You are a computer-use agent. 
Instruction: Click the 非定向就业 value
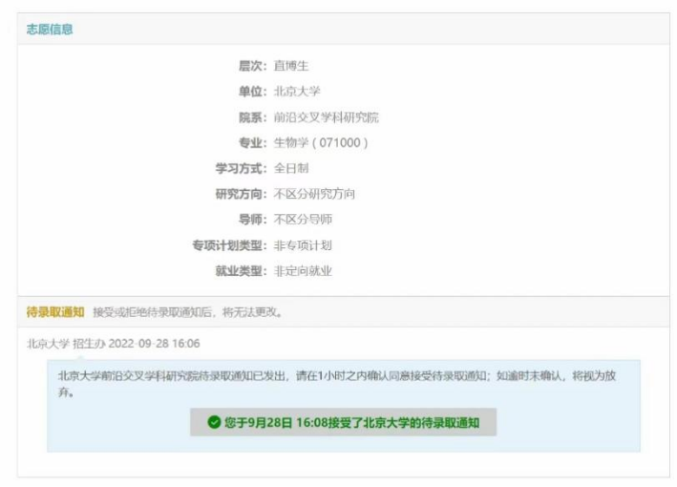point(303,271)
